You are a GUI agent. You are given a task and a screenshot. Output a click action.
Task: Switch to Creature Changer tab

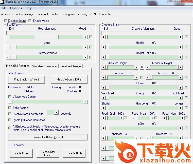point(71,66)
